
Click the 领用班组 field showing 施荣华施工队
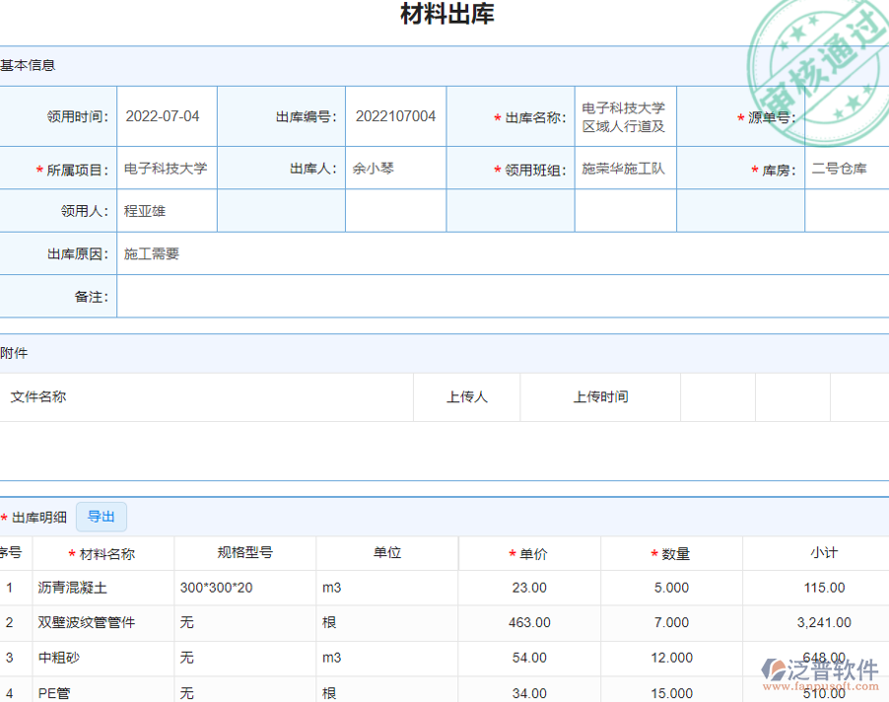pos(625,168)
